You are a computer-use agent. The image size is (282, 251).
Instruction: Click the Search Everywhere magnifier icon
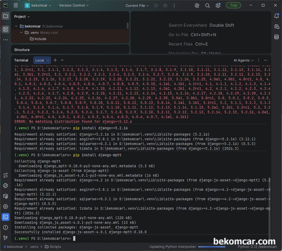pyautogui.click(x=207, y=5)
